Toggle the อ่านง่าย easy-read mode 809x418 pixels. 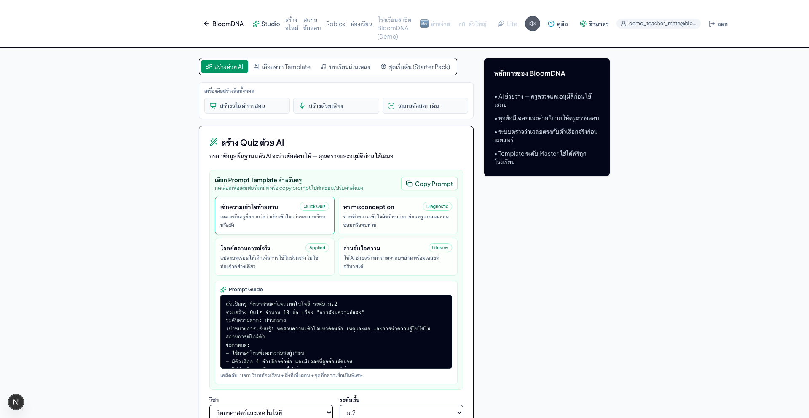[435, 24]
